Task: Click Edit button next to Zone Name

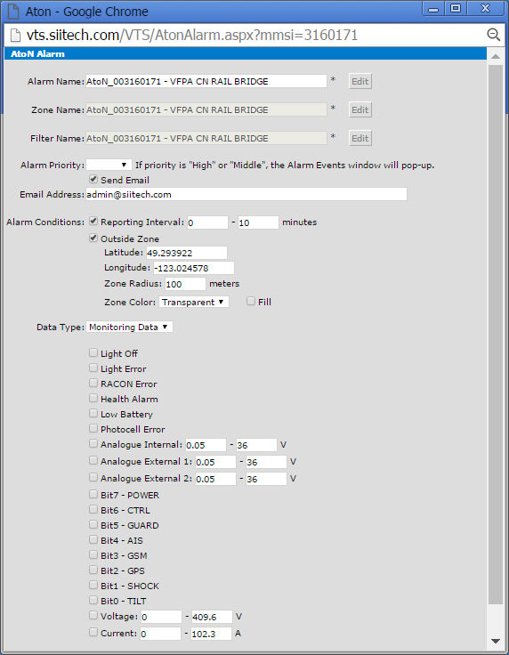Action: [360, 109]
